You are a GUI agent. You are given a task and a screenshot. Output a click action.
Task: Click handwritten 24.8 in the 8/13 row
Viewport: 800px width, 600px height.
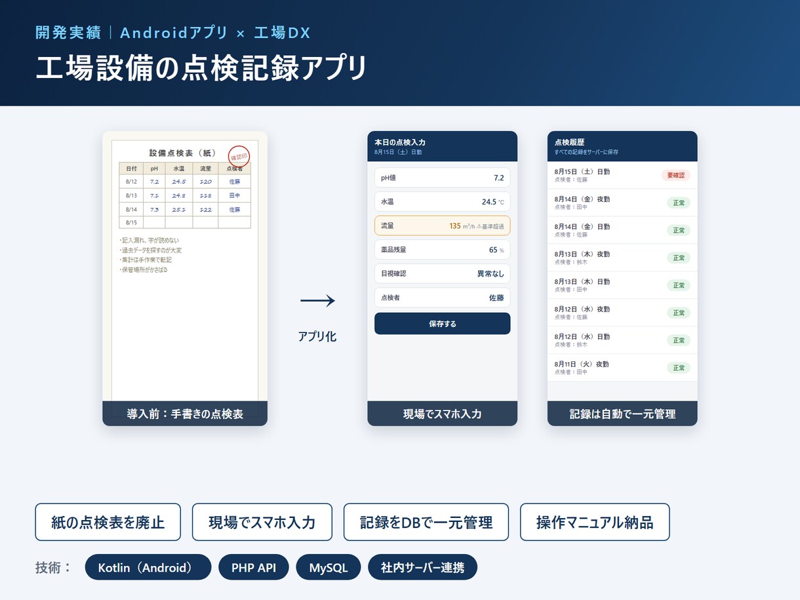point(178,195)
